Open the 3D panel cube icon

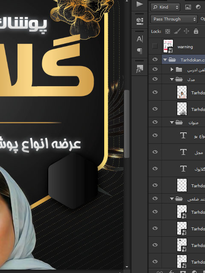(140, 21)
